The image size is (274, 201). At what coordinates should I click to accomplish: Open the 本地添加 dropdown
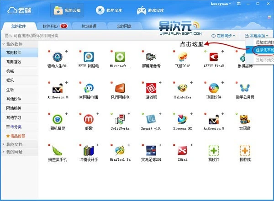(256, 36)
